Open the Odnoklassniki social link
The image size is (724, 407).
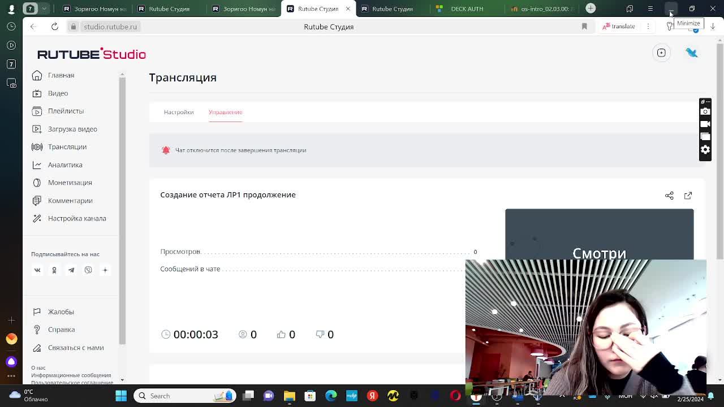(x=54, y=270)
